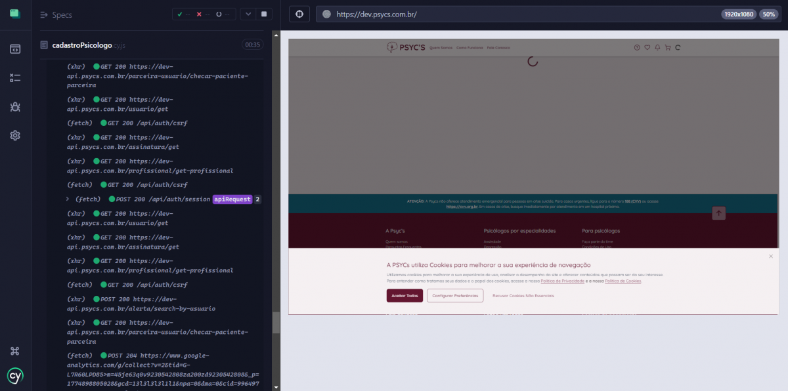Open the Quem Somos menu item

pos(441,48)
